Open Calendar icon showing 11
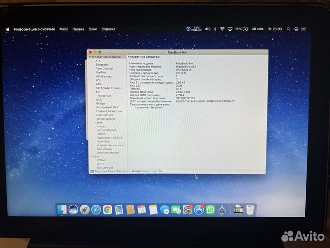 [x=142, y=210]
